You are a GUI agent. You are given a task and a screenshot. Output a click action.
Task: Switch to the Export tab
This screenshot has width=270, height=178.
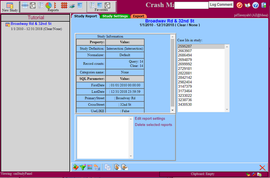[139, 16]
